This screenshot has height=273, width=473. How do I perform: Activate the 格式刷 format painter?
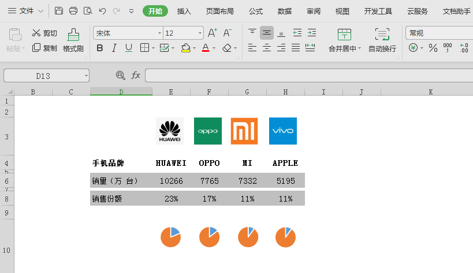[x=73, y=40]
